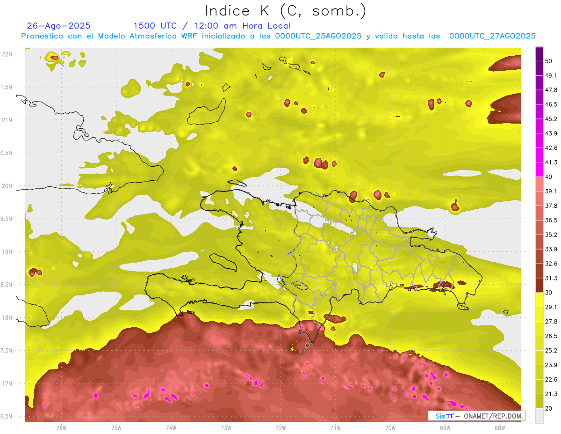Click the color scale value '27.8'
The image size is (561, 434).
tap(551, 322)
